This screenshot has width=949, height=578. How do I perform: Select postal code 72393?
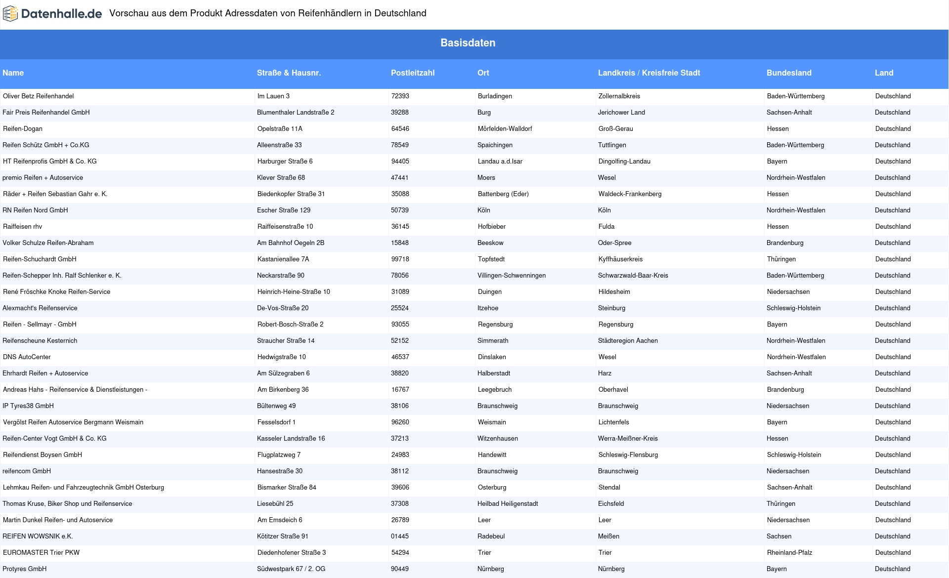click(400, 96)
